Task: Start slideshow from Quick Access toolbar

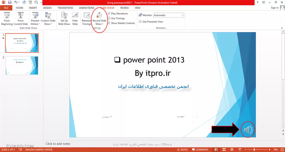Action: click(30, 3)
